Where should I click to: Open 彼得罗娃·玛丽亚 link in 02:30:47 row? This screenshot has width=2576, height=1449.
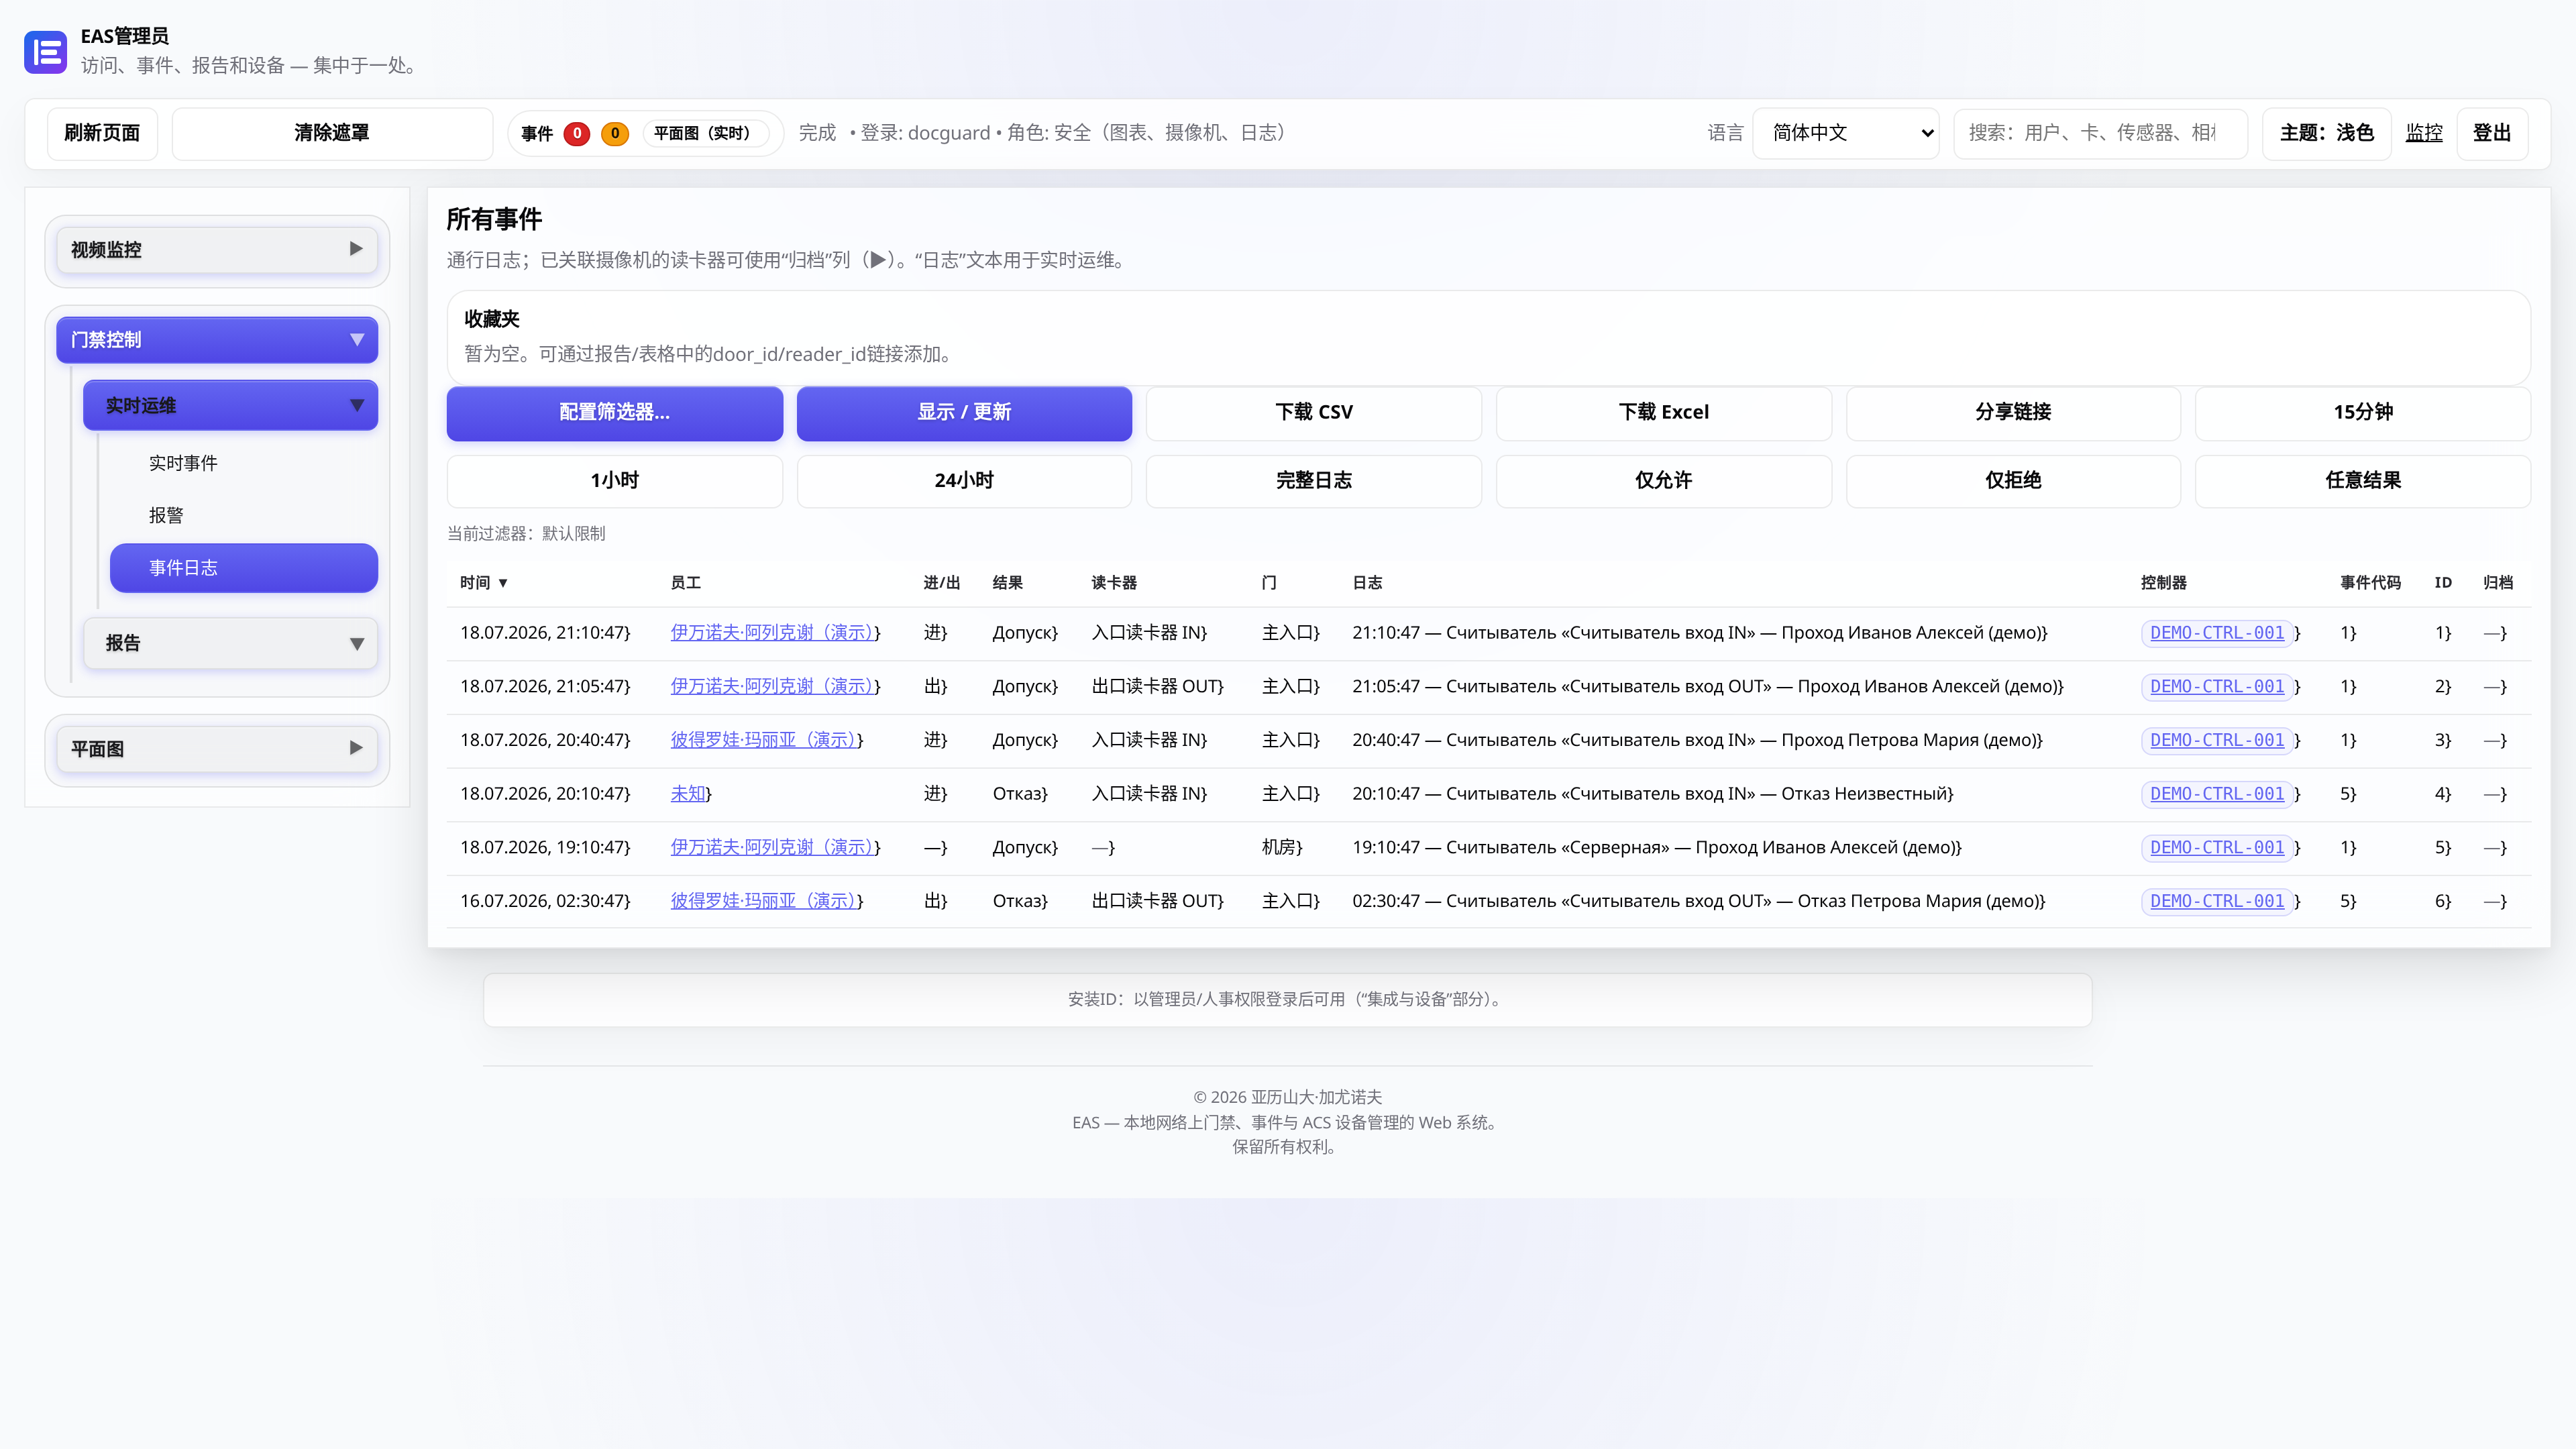click(x=763, y=901)
